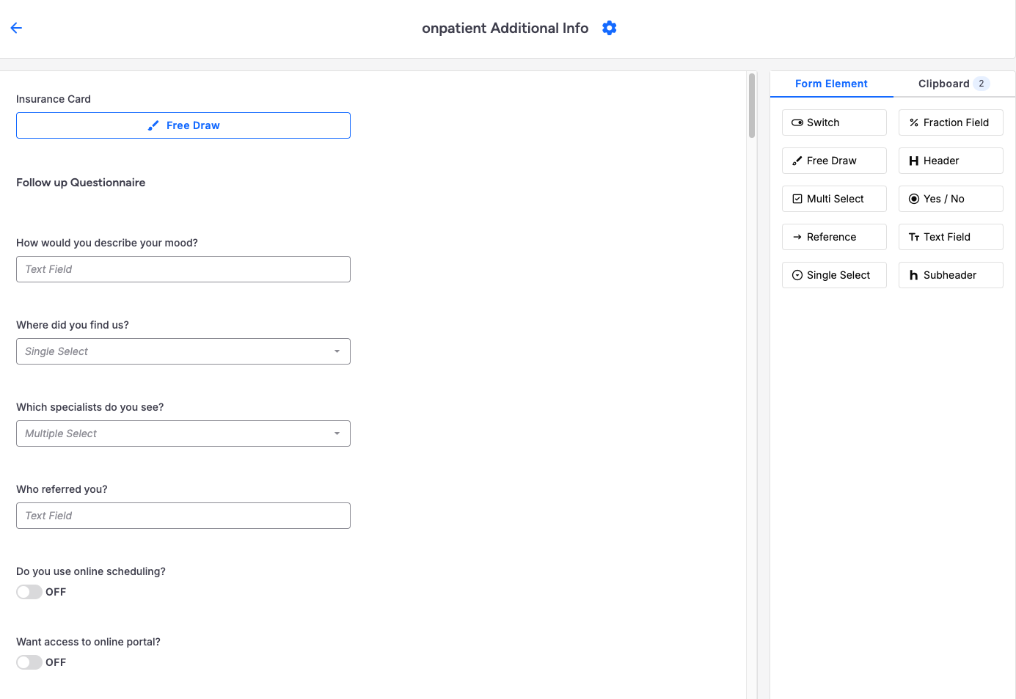Select the Form Element tab
1016x699 pixels.
click(x=831, y=84)
